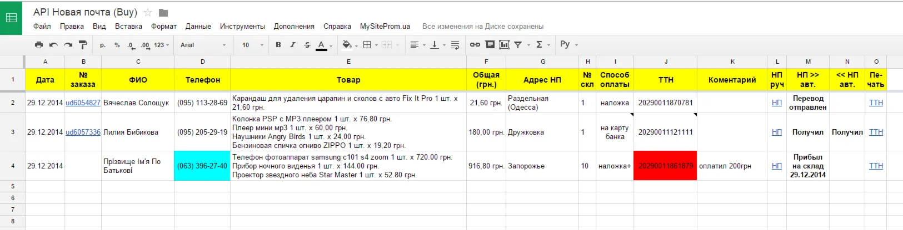903x230 pixels.
Task: Select column J header
Action: (665, 62)
